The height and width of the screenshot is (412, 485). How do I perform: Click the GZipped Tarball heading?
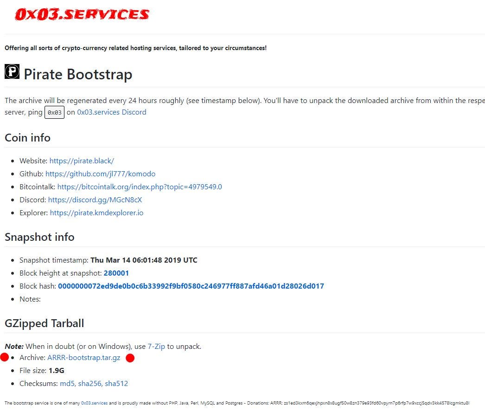pyautogui.click(x=44, y=323)
